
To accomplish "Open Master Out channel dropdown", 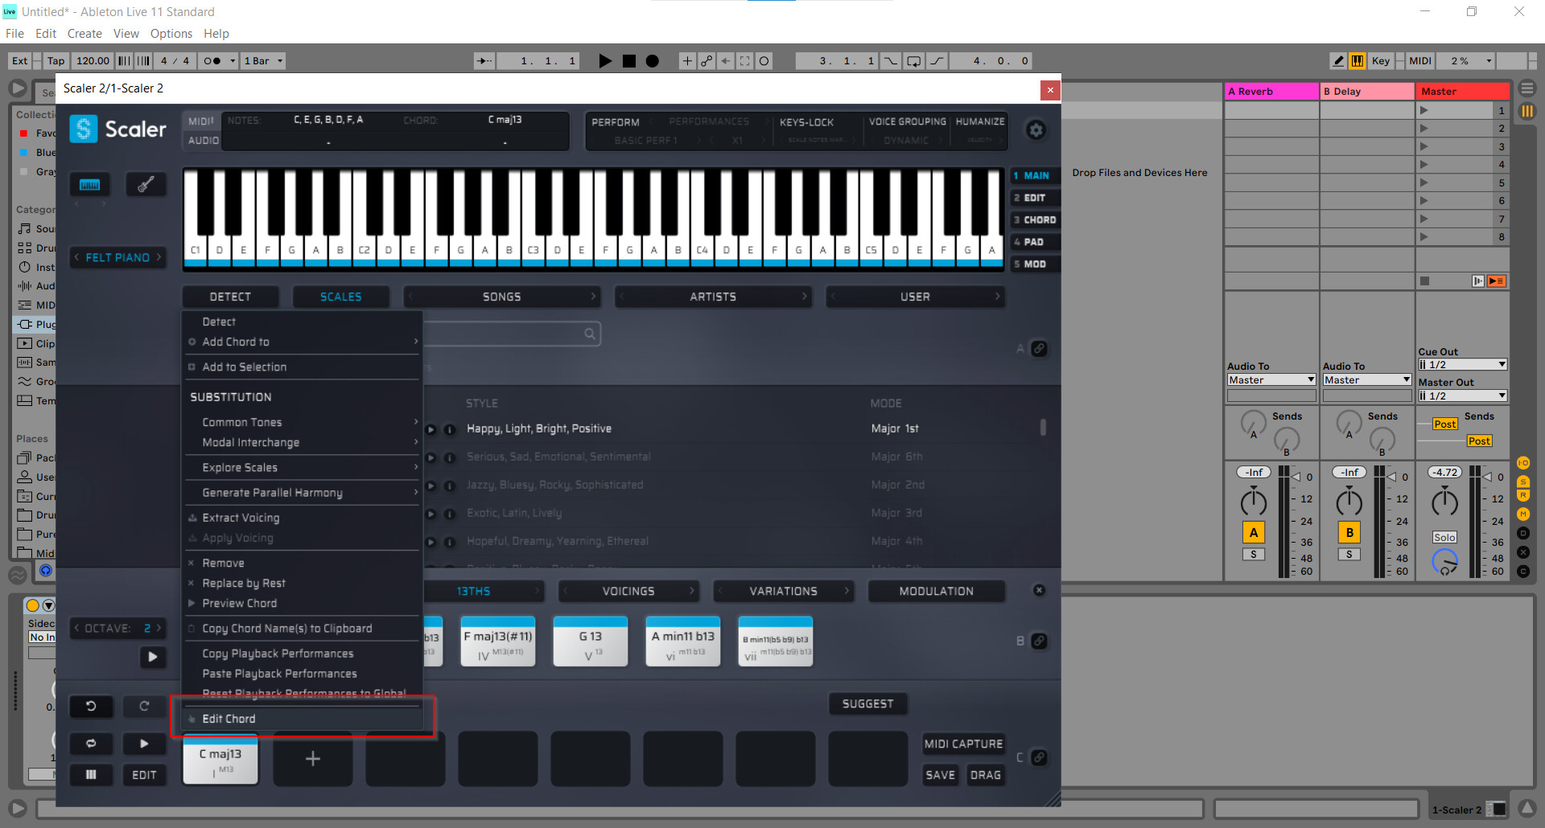I will [1462, 396].
